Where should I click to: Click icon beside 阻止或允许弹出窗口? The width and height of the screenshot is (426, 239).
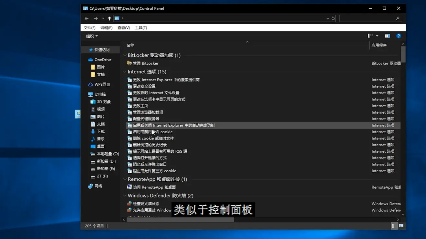130,165
